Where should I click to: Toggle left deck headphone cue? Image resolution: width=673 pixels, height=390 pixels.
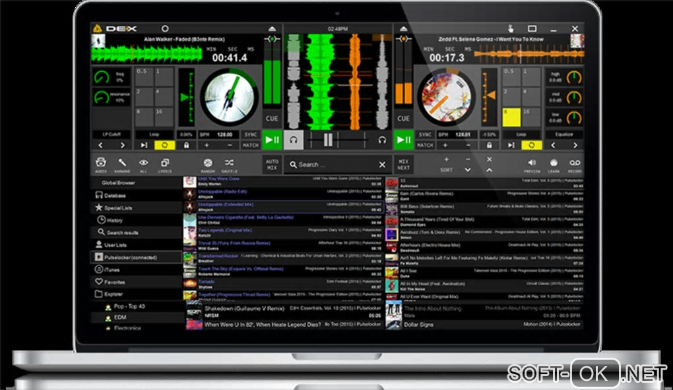click(294, 140)
